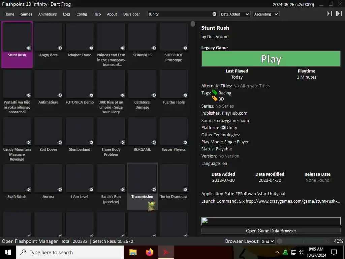345x259 pixels.
Task: Click the Racing tag link
Action: click(225, 93)
